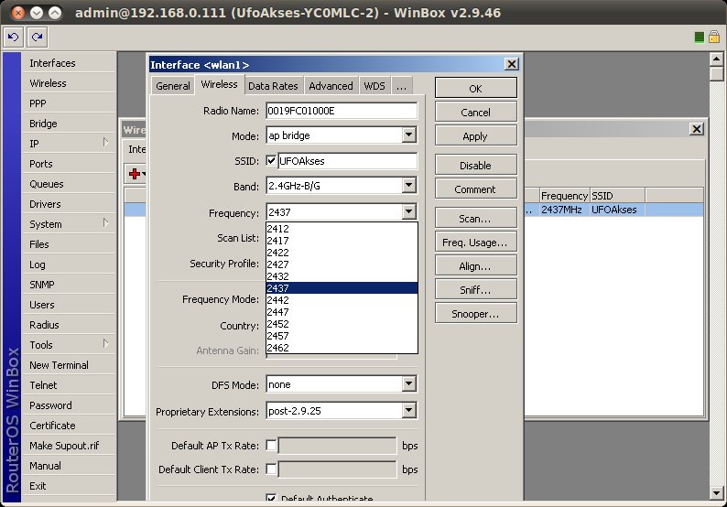Click the redo arrow icon in toolbar
This screenshot has width=727, height=507.
pyautogui.click(x=37, y=37)
